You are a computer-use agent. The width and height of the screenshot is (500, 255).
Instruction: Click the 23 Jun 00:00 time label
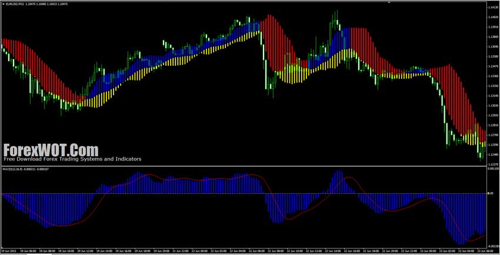pyautogui.click(x=428, y=251)
